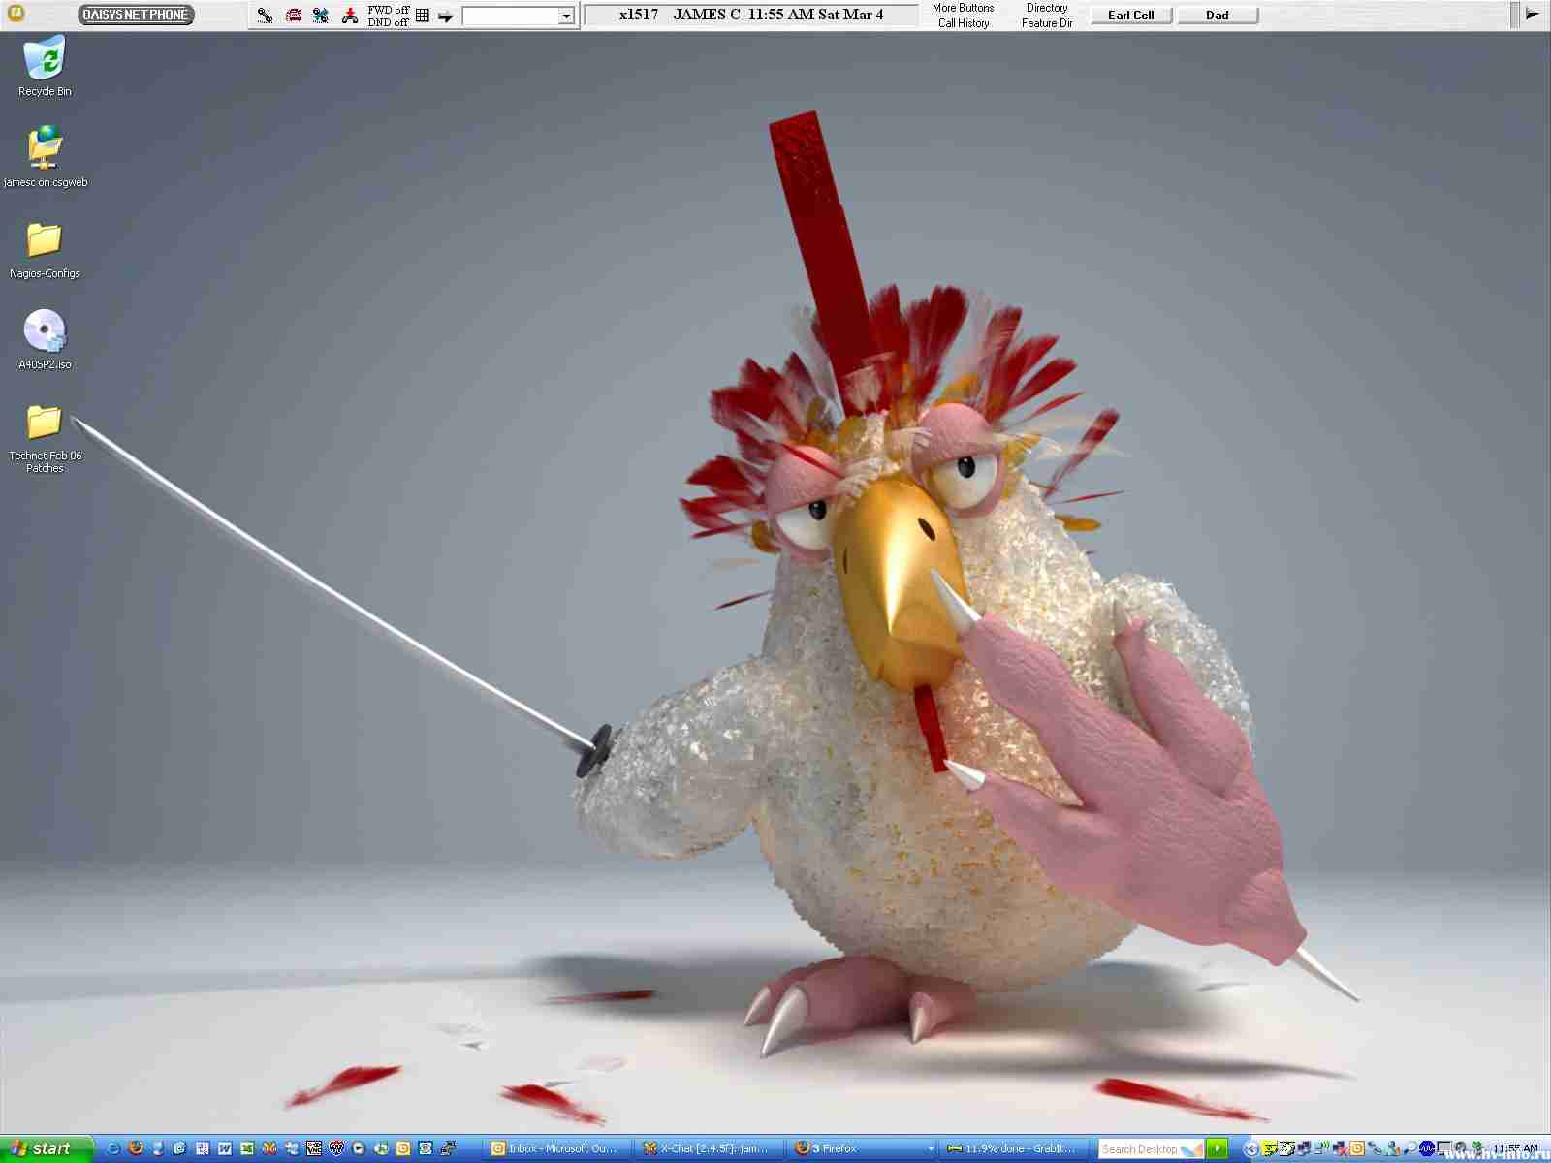Switch to X-Chat taskbar button

710,1148
